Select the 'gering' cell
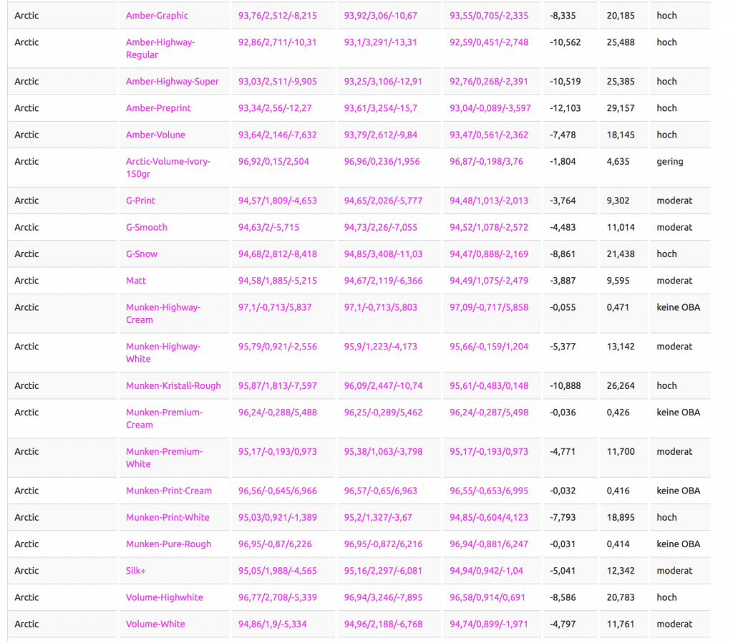 click(x=670, y=161)
